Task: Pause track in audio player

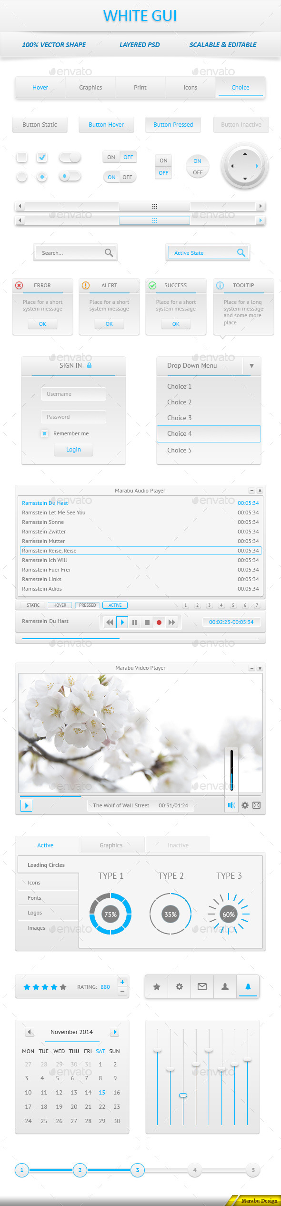Action: [x=134, y=622]
